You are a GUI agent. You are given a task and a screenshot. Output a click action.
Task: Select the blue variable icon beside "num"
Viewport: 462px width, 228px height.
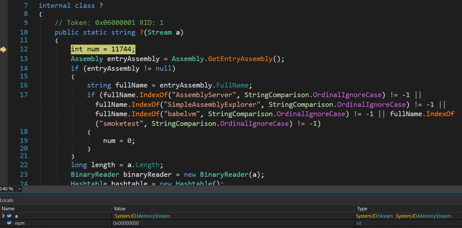[9, 223]
